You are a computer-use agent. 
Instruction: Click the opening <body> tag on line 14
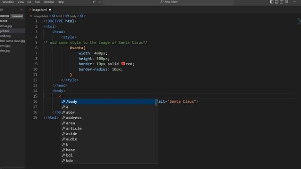59,91
